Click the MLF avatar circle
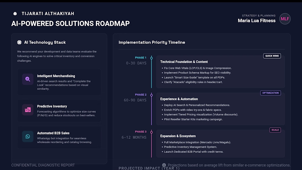This screenshot has height=170, width=302. [285, 19]
